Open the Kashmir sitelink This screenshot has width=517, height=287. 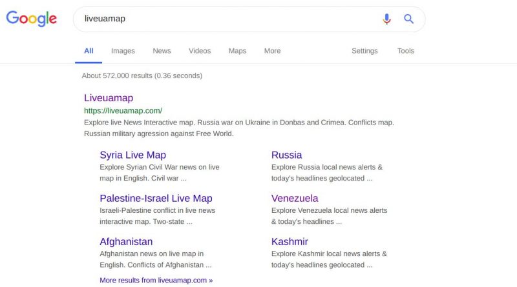(290, 242)
